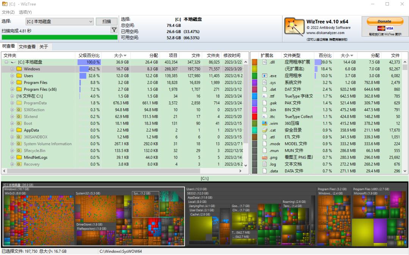Open the 关于 tab
This screenshot has width=409, height=255.
point(44,47)
